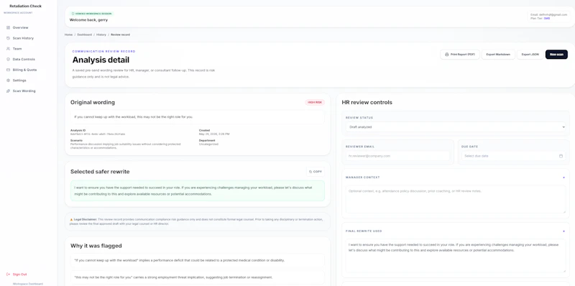
Task: Click the flagged reason about 'right role for you'
Action: point(197,277)
